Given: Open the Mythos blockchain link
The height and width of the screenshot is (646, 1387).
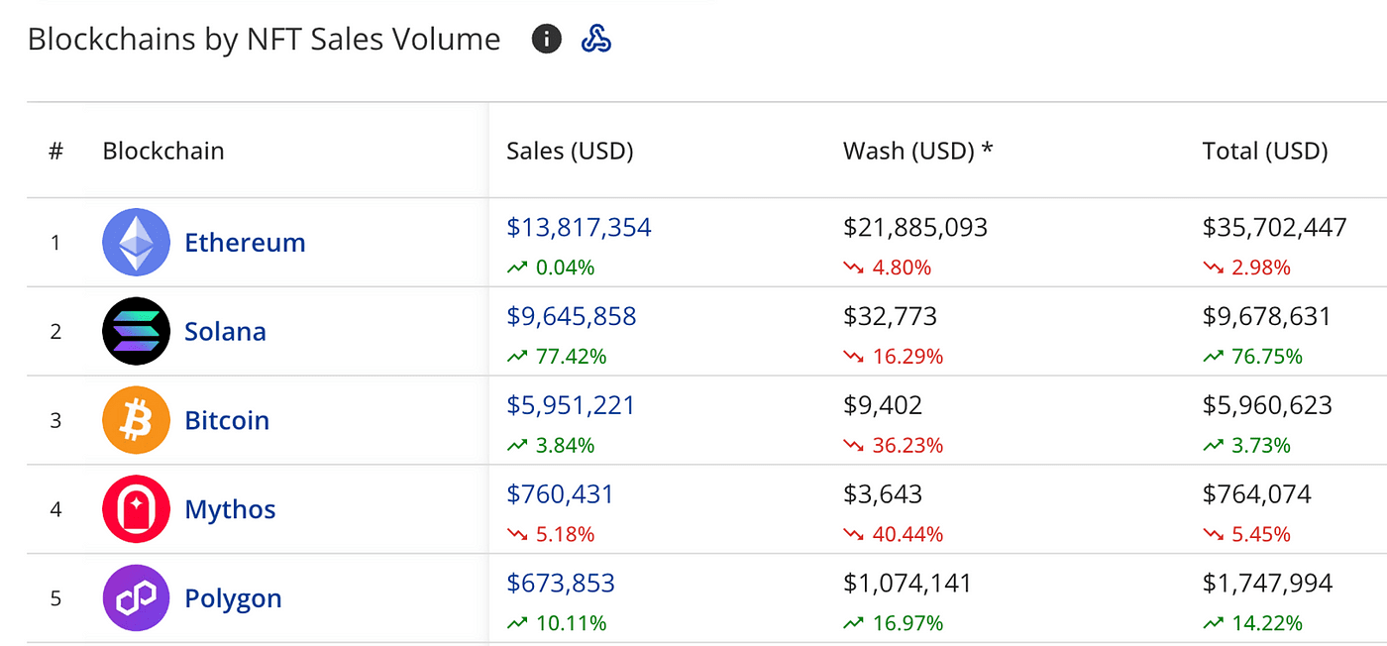Looking at the screenshot, I should (x=230, y=510).
